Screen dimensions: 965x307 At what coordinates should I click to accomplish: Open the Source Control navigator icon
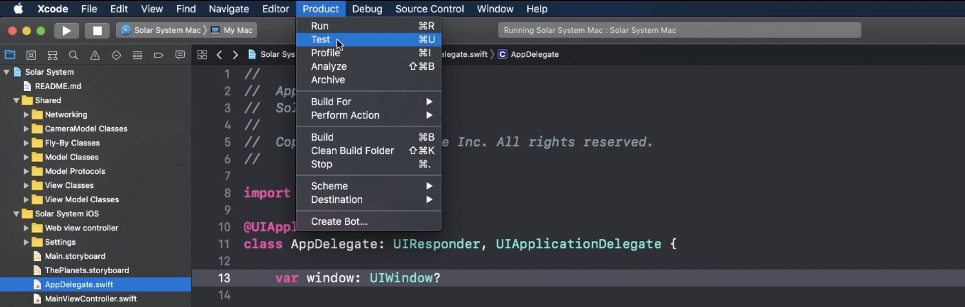pyautogui.click(x=31, y=55)
